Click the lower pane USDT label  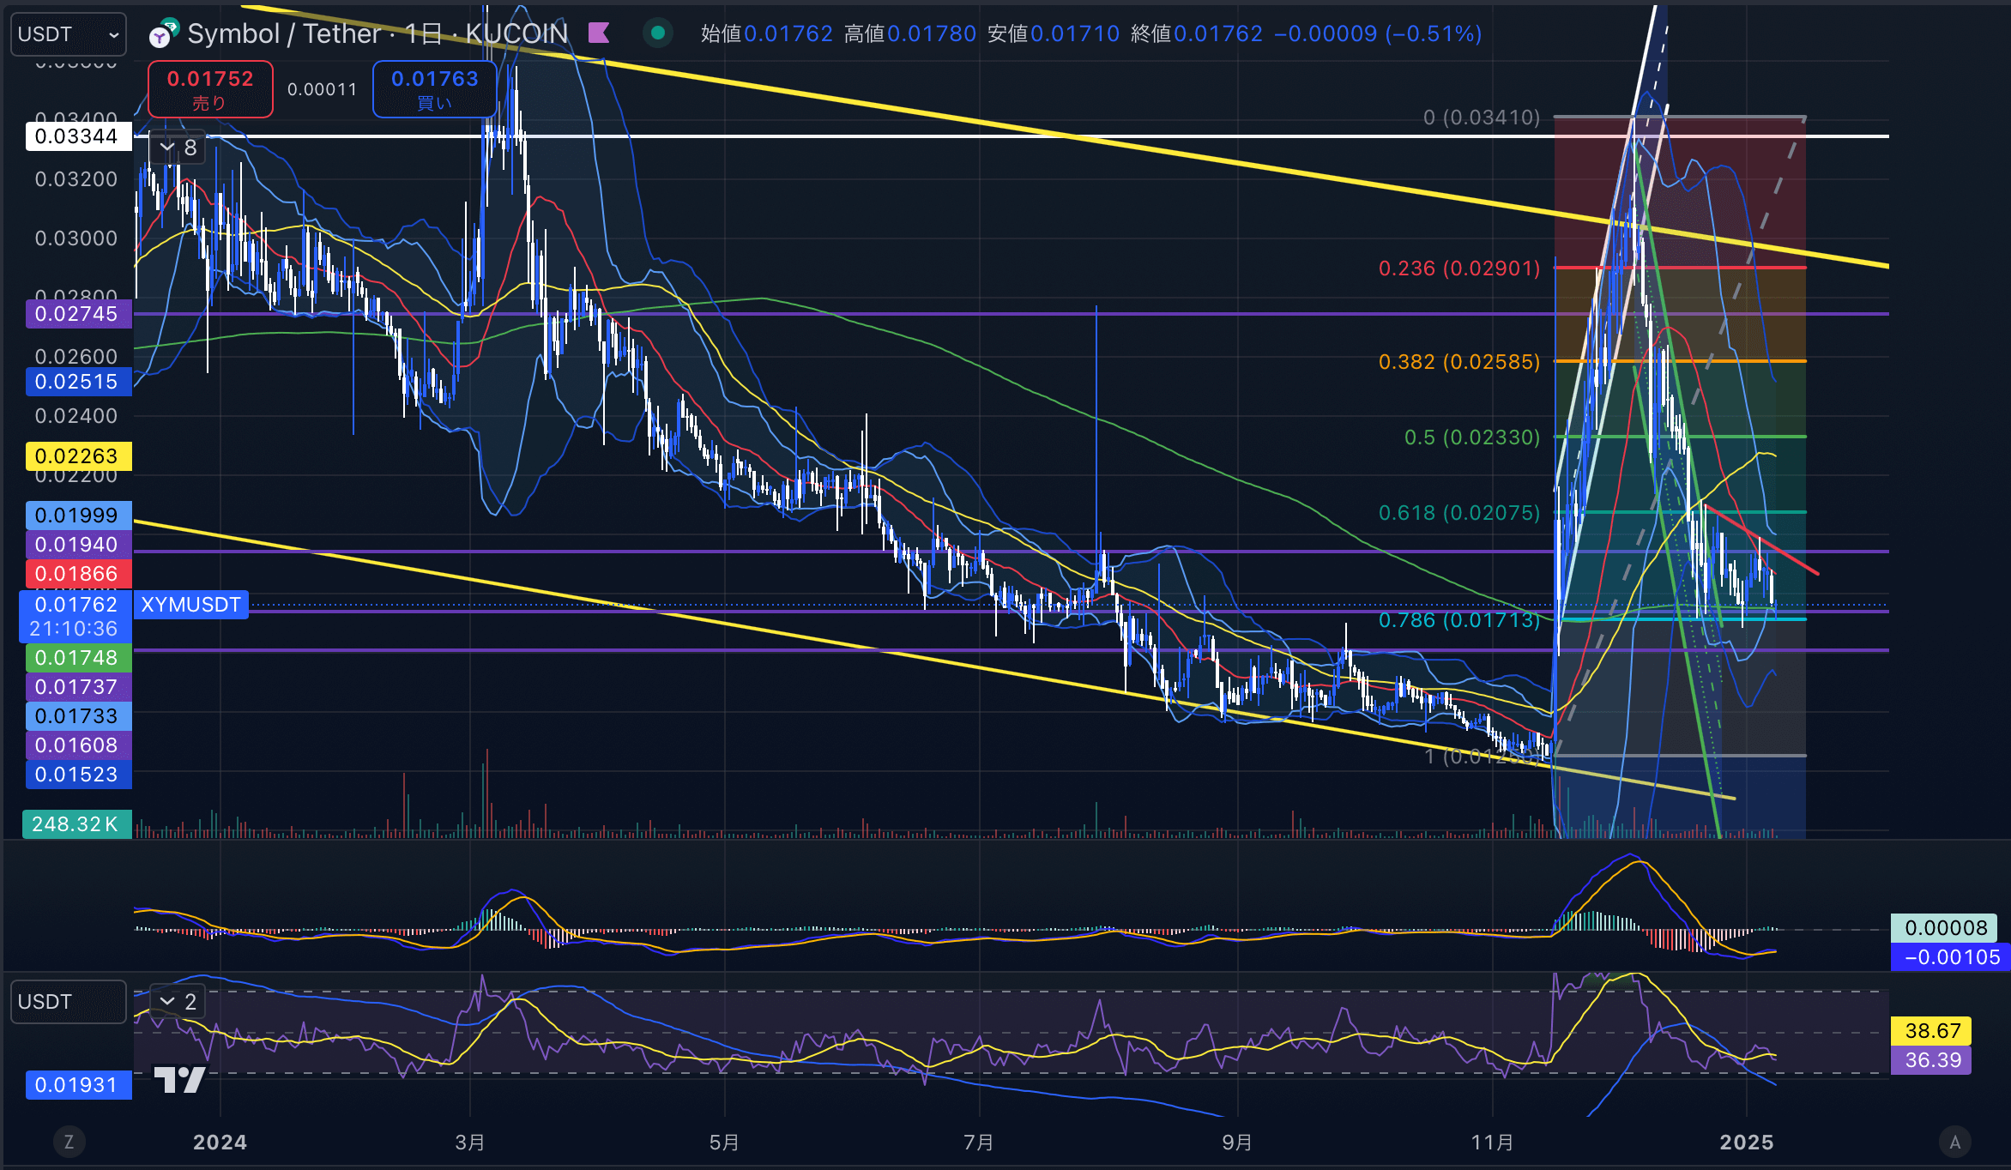(69, 1002)
